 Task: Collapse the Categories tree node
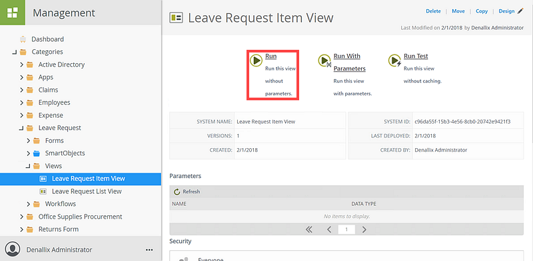(x=14, y=52)
